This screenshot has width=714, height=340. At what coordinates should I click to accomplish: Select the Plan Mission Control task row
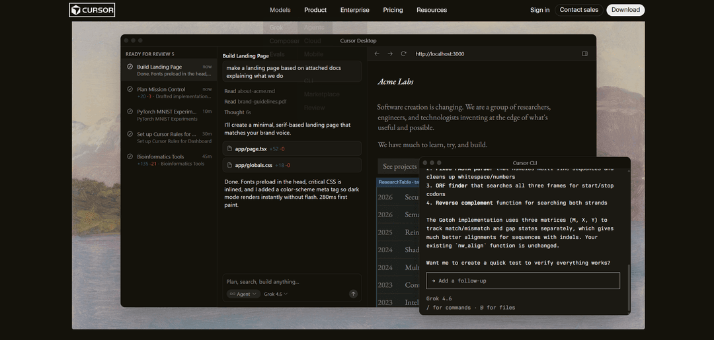pyautogui.click(x=169, y=92)
